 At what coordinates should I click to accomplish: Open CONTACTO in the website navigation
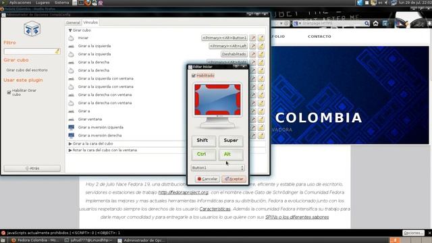coord(319,36)
